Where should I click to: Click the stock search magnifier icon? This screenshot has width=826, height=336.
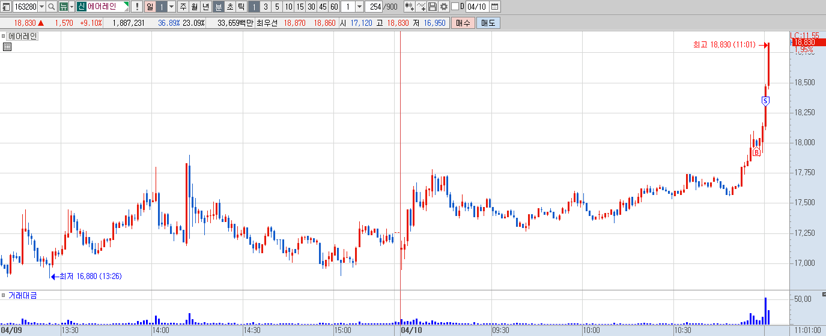51,7
